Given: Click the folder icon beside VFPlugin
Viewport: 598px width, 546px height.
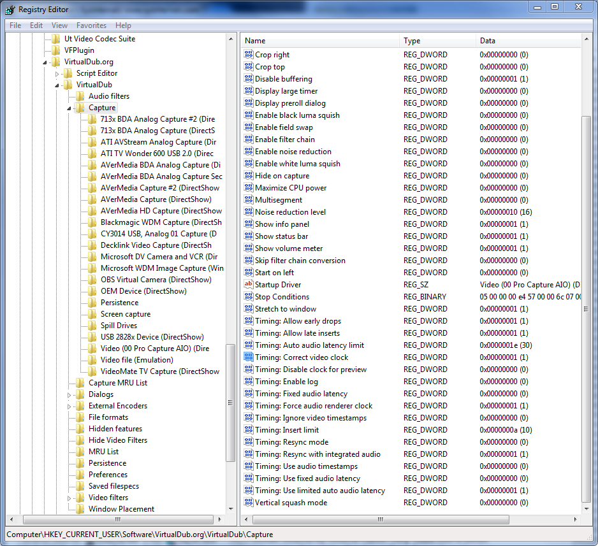Looking at the screenshot, I should tap(56, 50).
